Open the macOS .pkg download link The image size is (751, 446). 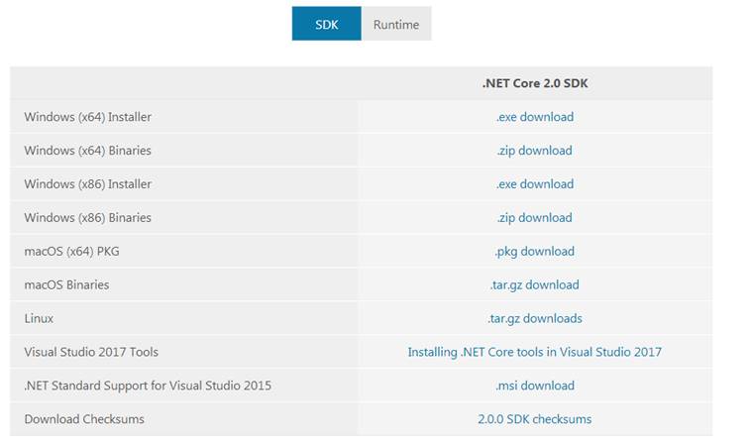pos(534,251)
